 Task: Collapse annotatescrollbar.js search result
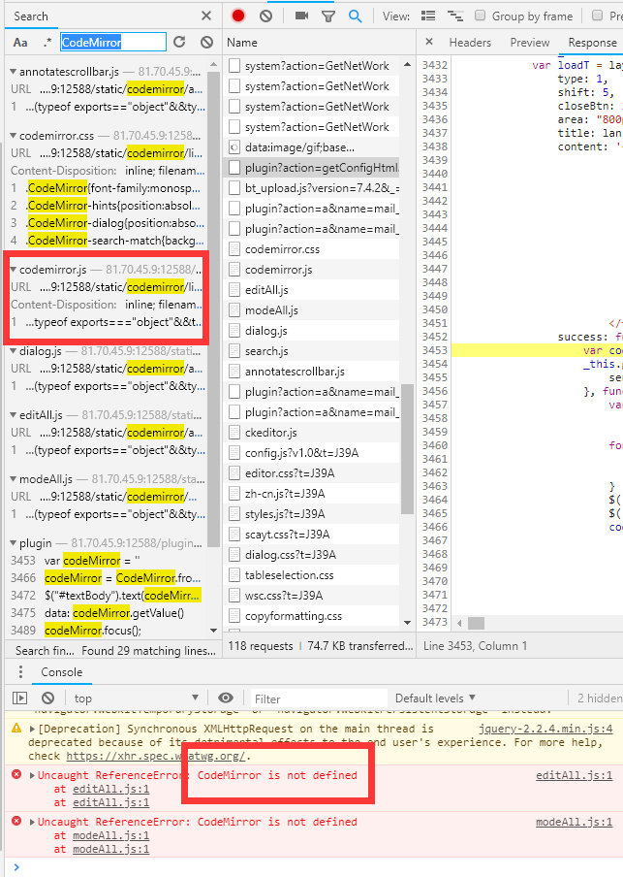click(13, 71)
